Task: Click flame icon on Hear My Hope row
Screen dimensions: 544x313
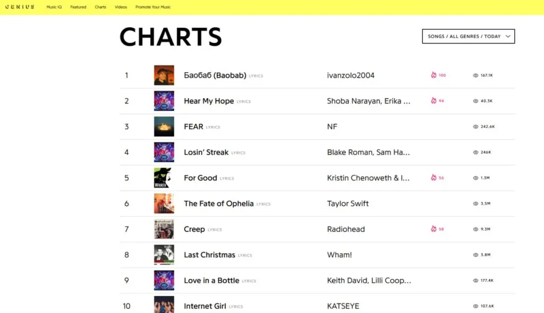Action: pos(433,101)
